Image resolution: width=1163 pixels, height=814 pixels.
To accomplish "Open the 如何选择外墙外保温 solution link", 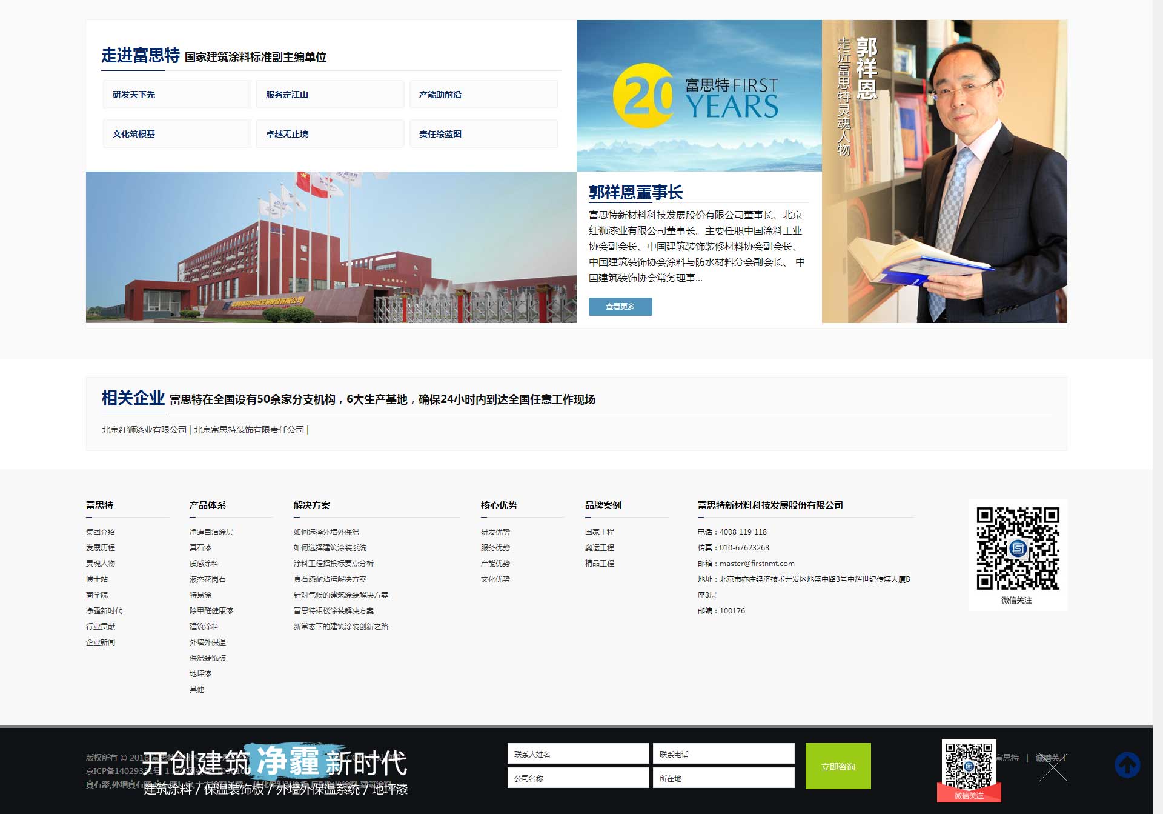I will [326, 532].
